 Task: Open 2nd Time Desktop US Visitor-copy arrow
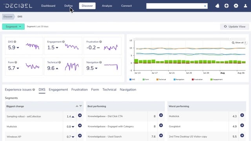pyautogui.click(x=242, y=136)
